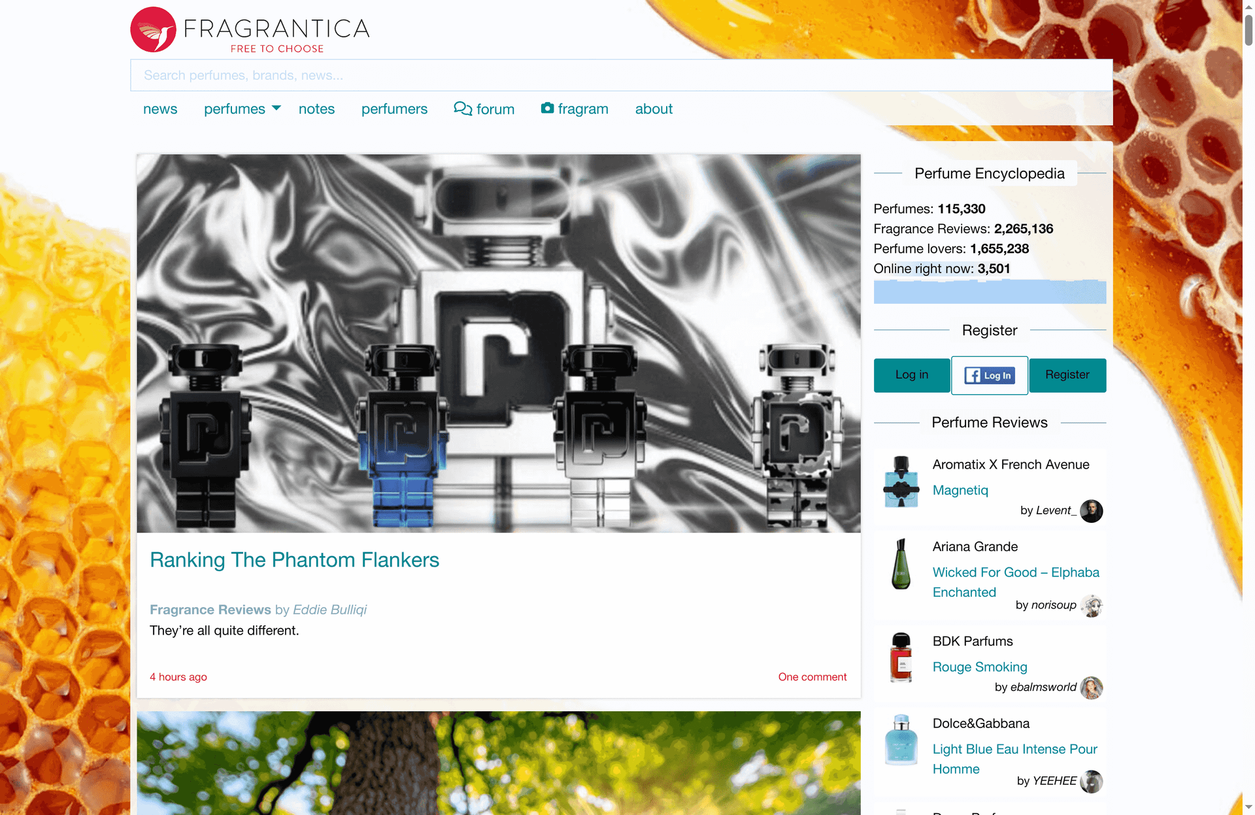Click 'Perfumes: 115,330' statistic
Image resolution: width=1255 pixels, height=815 pixels.
point(929,209)
